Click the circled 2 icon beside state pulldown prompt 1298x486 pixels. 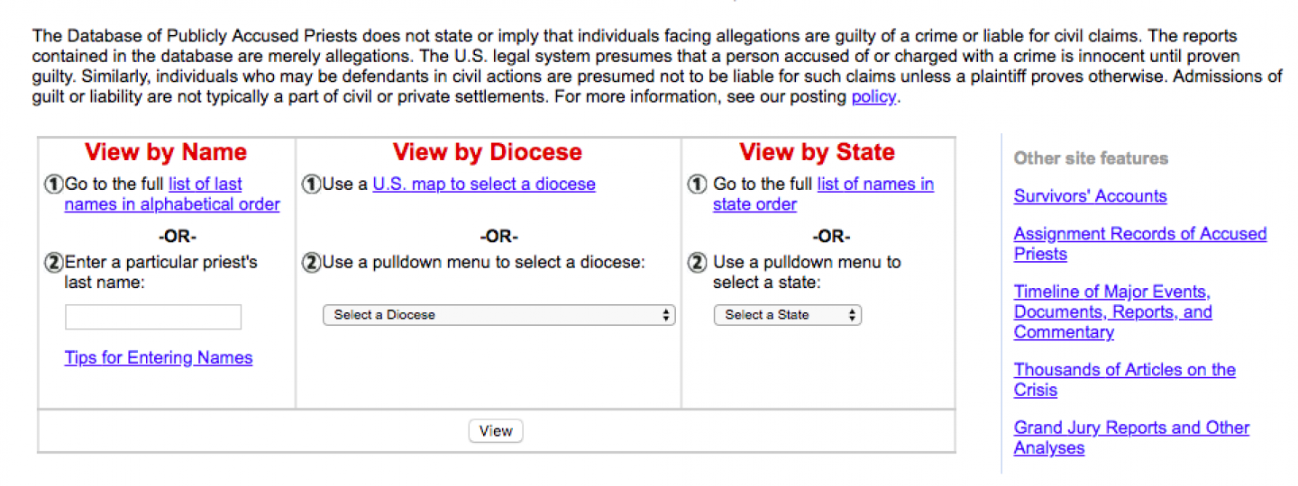pyautogui.click(x=697, y=263)
